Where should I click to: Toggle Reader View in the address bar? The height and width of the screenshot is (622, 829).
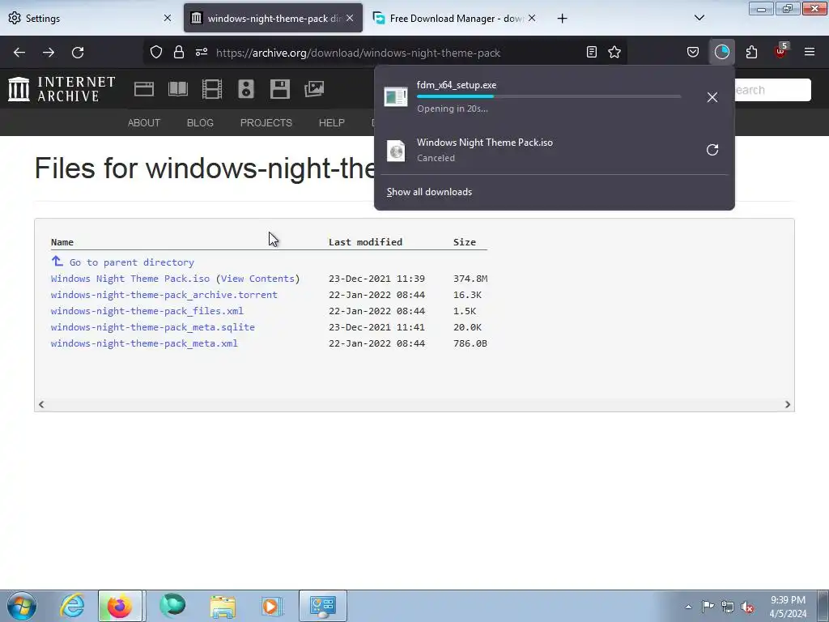592,53
